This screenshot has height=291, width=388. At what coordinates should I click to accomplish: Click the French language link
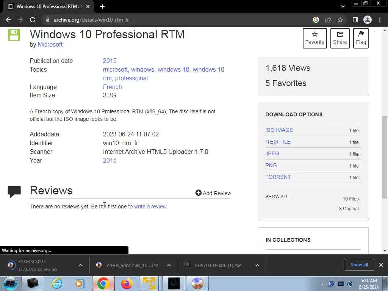point(112,87)
